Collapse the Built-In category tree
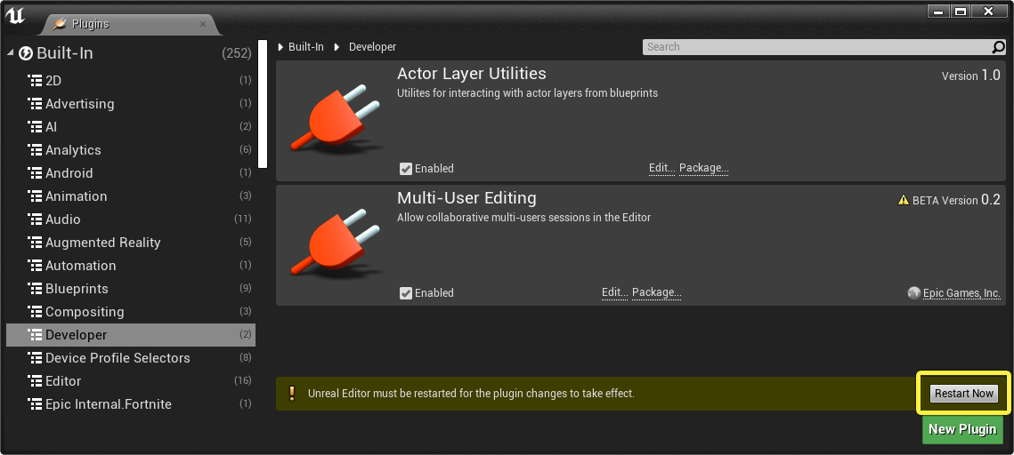This screenshot has width=1014, height=455. pyautogui.click(x=11, y=53)
